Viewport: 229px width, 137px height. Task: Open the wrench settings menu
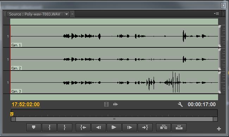180,104
